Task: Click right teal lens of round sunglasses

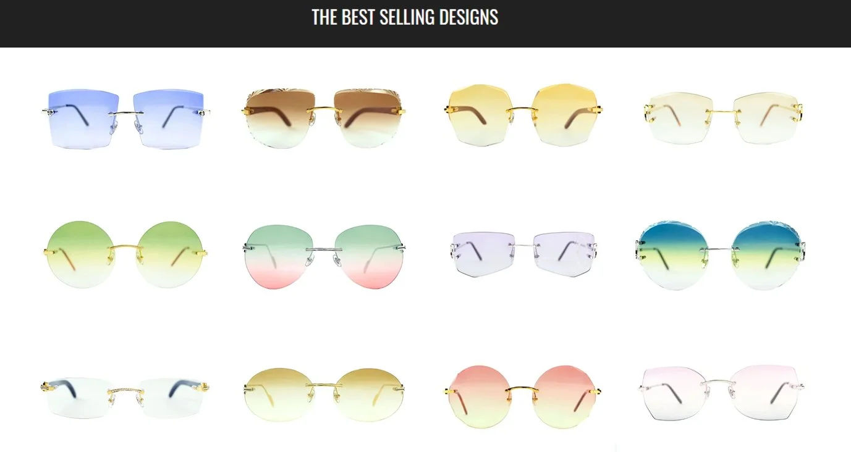Action: click(x=768, y=254)
